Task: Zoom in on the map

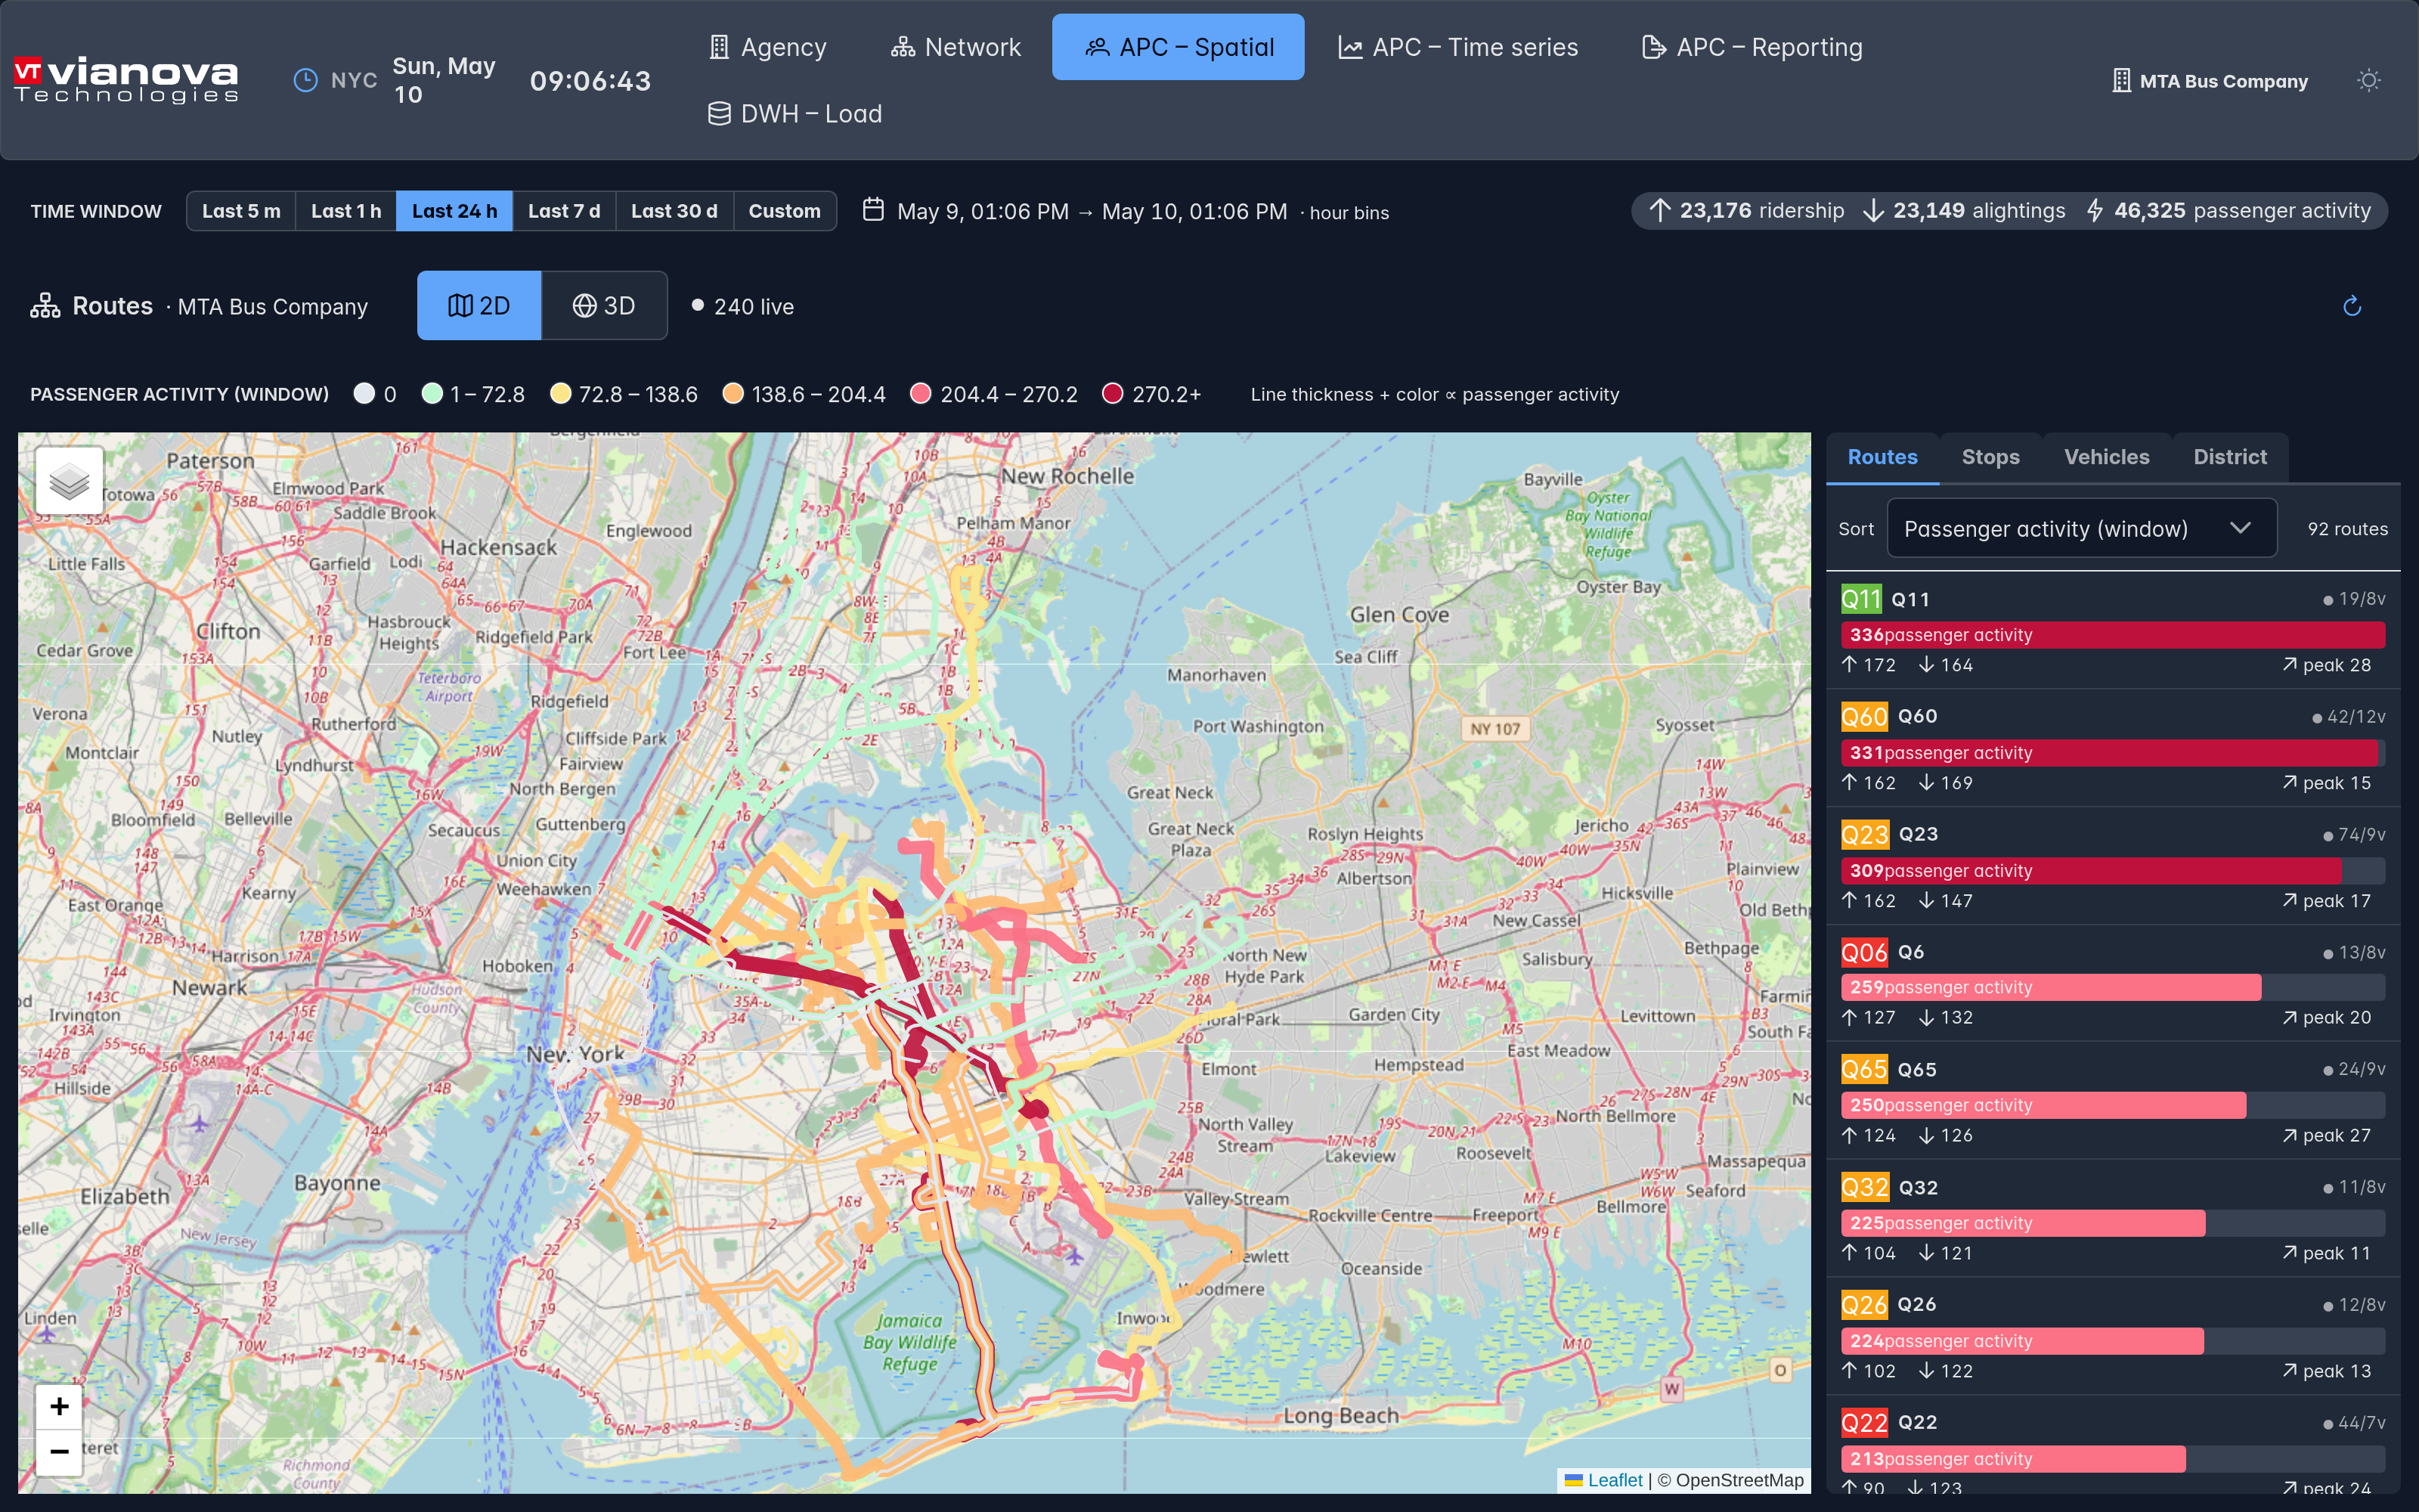Action: (x=59, y=1406)
